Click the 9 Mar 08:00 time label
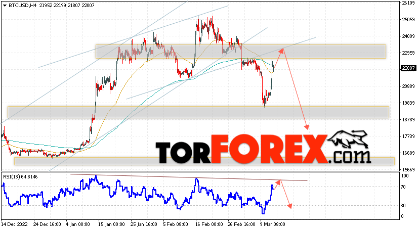The image size is (420, 230). 273,224
